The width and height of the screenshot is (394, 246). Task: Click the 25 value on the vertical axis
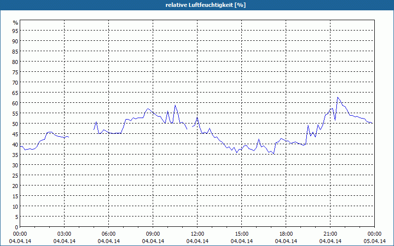tap(15, 176)
